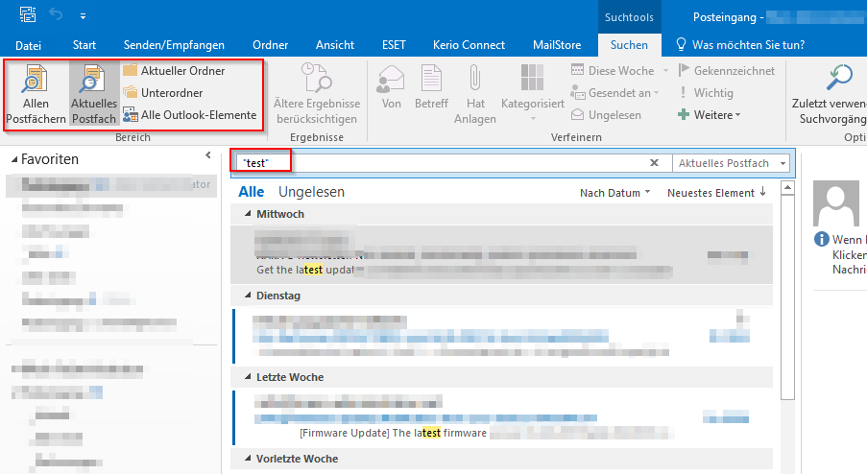Open Gesendet an filter dropdown
867x474 pixels.
614,93
